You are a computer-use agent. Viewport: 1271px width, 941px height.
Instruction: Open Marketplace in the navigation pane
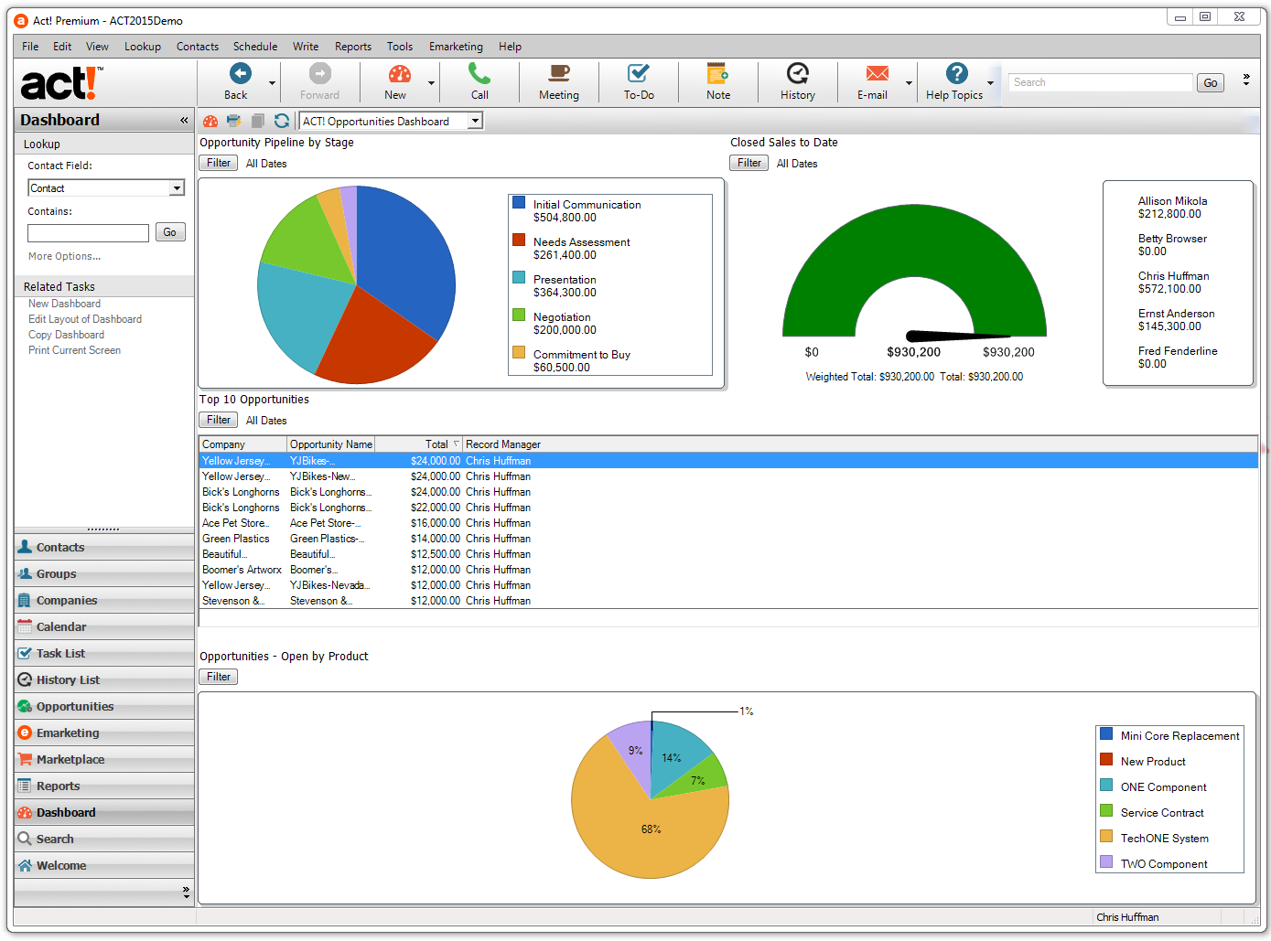103,759
